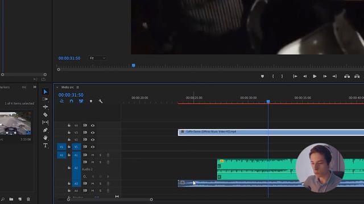Viewport: 364px width, 204px height.
Task: Open Moto src sequence panel menu
Action: coord(77,87)
